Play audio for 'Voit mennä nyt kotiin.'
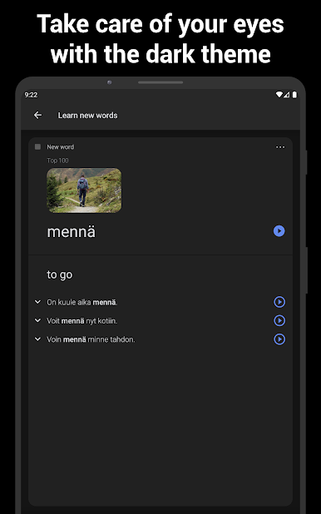Viewport: 321px width, 514px height. click(x=279, y=320)
